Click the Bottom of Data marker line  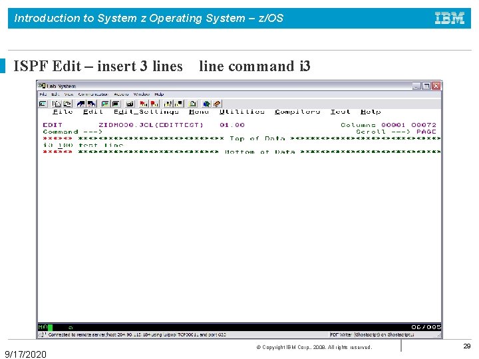coord(241,152)
